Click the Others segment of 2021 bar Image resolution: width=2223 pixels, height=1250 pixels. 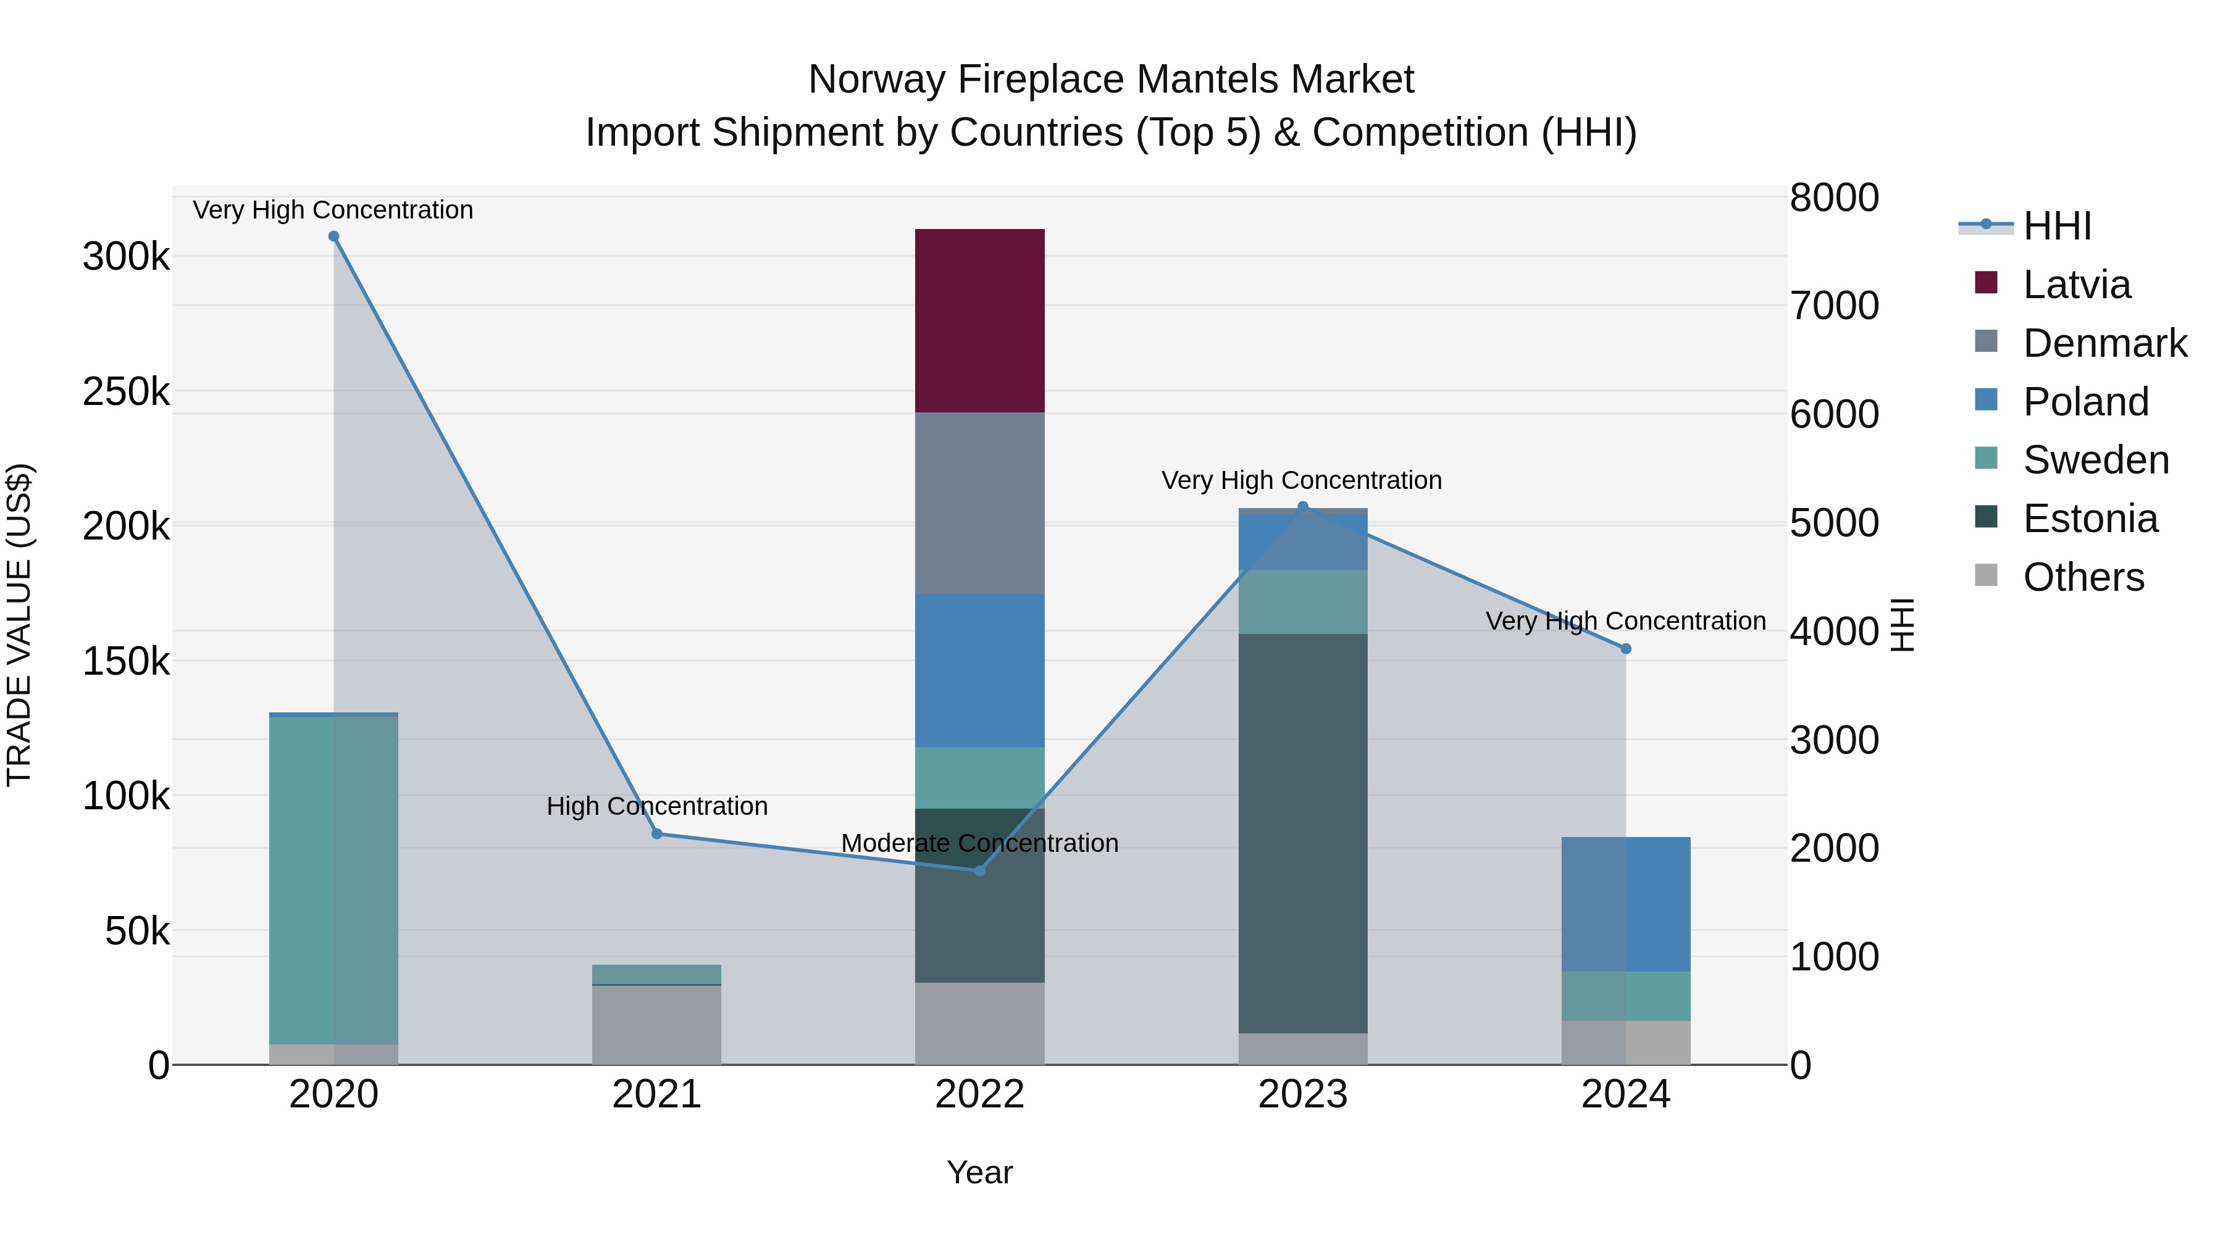tap(657, 1025)
